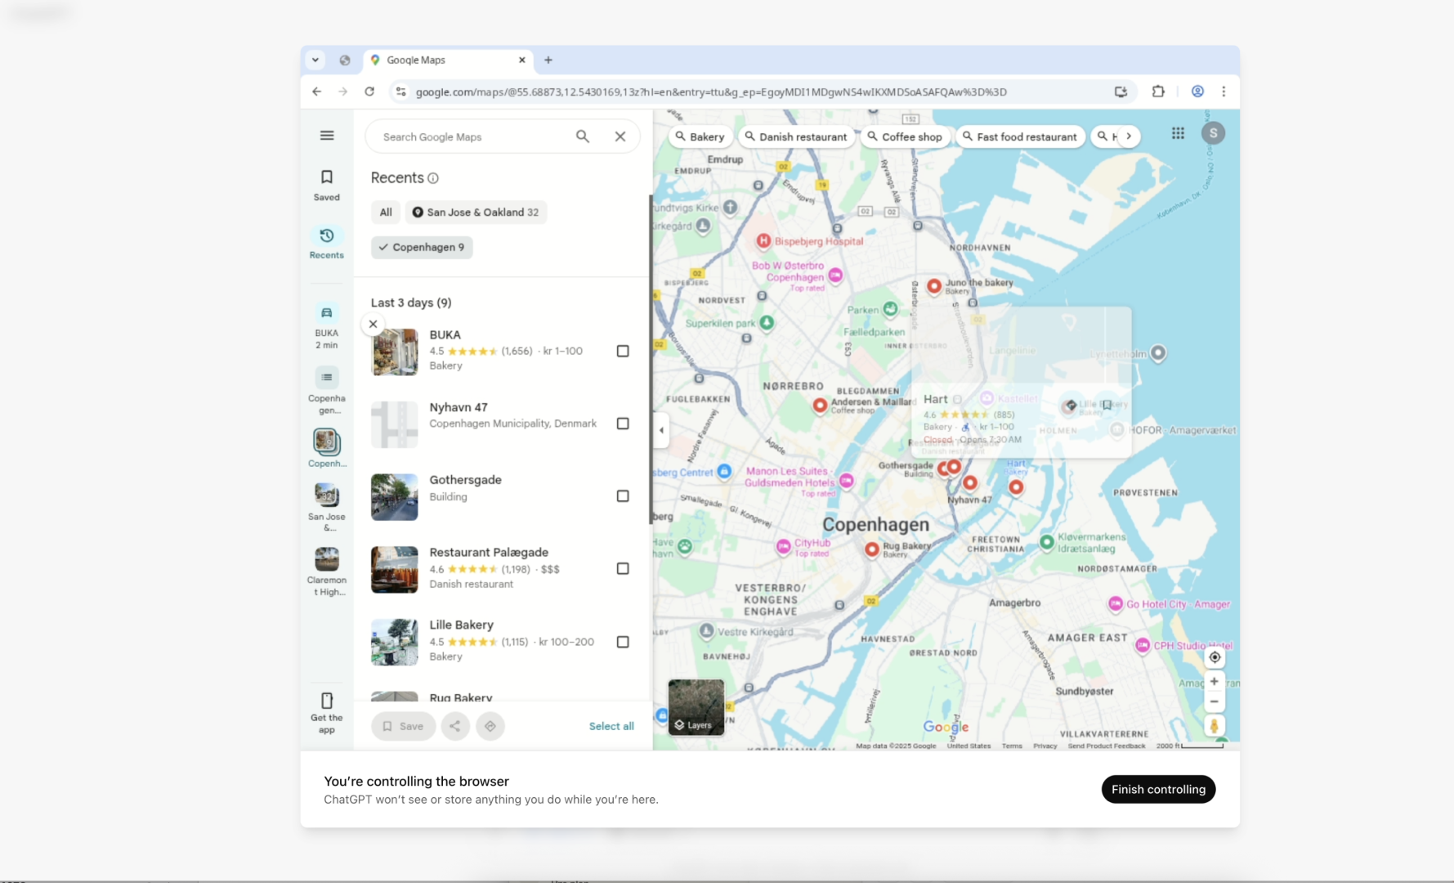Click the Bispebjerg Hospital map marker

click(x=763, y=241)
